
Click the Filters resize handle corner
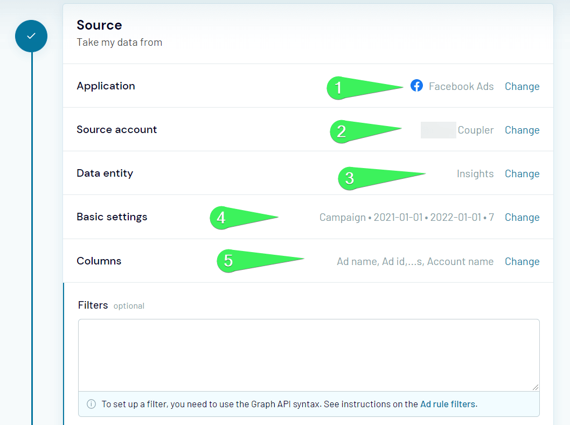(535, 387)
